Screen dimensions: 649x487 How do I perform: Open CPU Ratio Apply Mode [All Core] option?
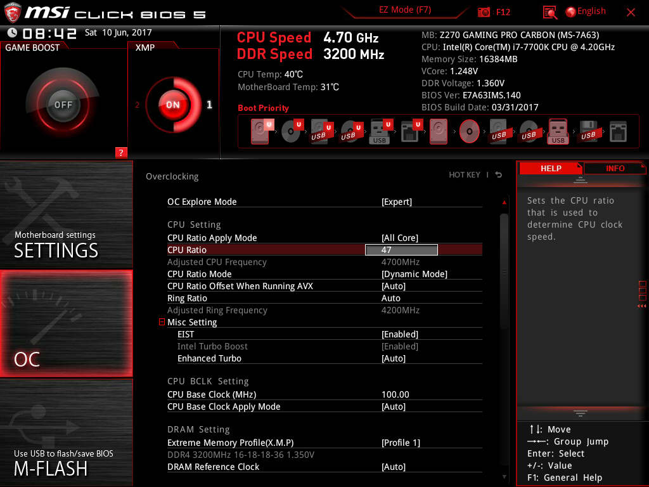click(x=324, y=238)
